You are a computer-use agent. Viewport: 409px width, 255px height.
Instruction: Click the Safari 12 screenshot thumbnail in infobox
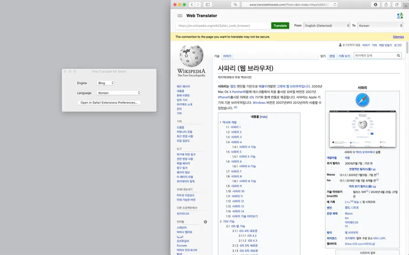[362, 129]
